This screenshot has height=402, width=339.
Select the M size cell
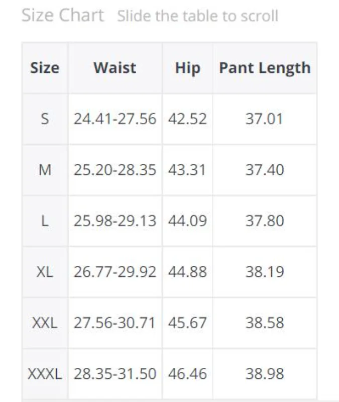pos(45,170)
